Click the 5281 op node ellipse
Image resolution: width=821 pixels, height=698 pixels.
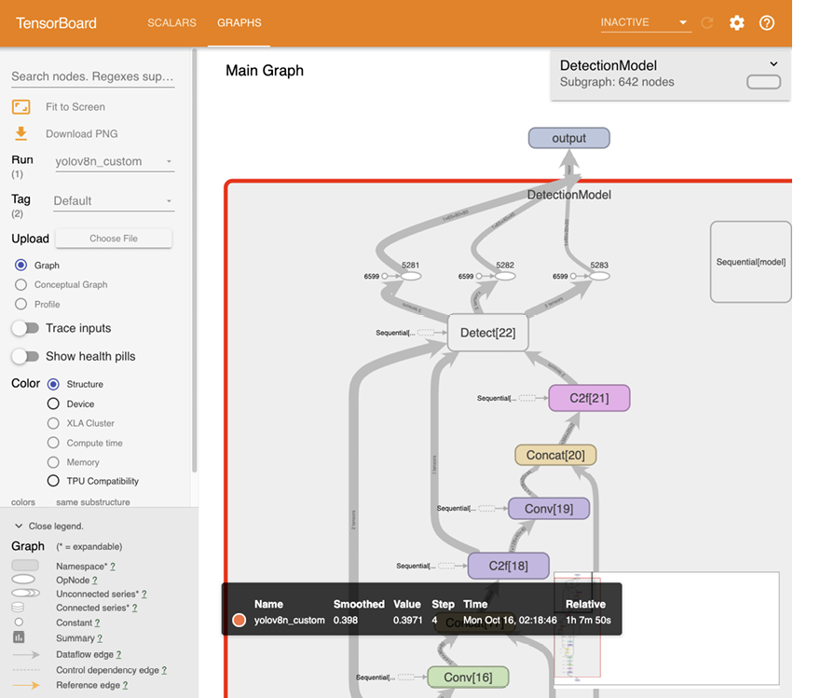(411, 276)
